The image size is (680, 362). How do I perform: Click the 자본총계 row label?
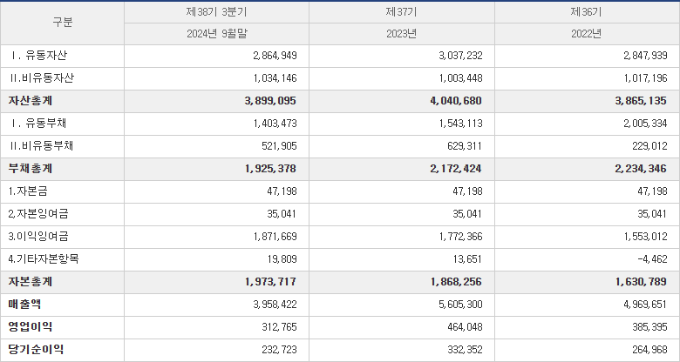(31, 281)
